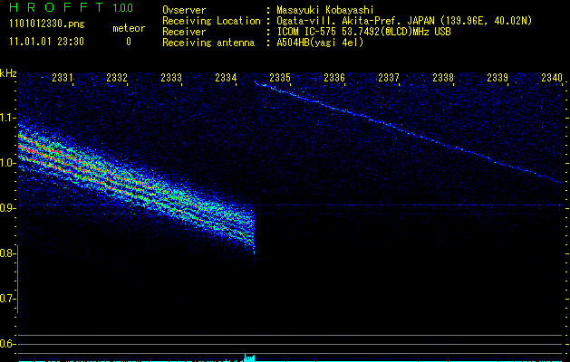Click the Receiving Location label
The height and width of the screenshot is (362, 570).
211,21
